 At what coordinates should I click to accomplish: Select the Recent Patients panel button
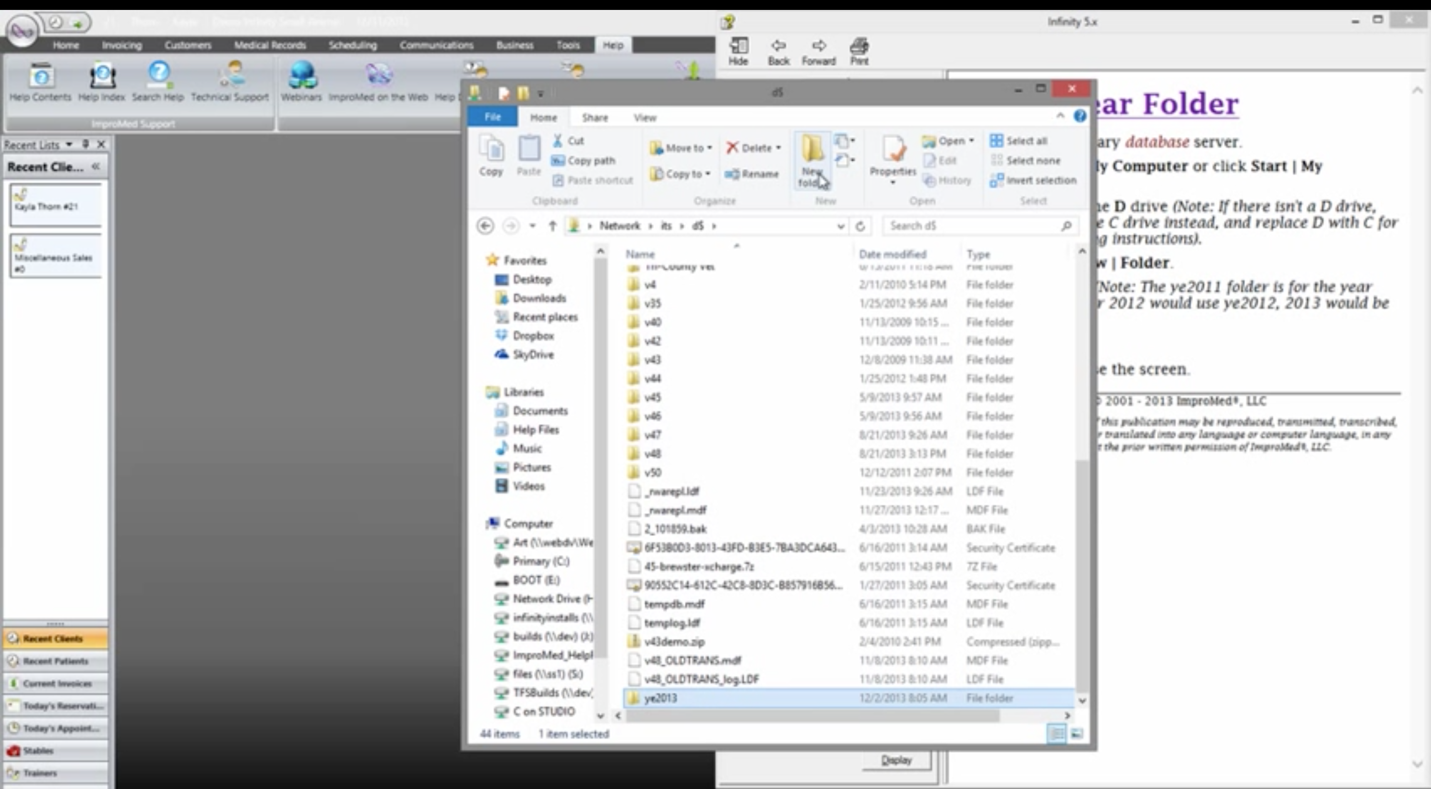coord(56,661)
